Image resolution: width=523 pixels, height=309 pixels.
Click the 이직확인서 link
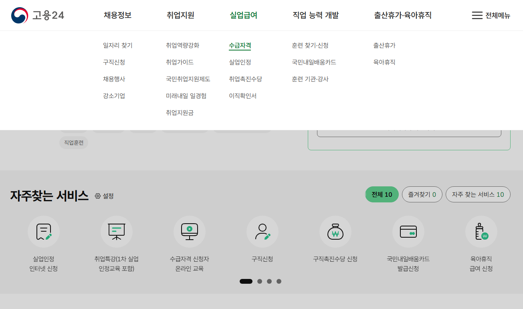pyautogui.click(x=243, y=95)
